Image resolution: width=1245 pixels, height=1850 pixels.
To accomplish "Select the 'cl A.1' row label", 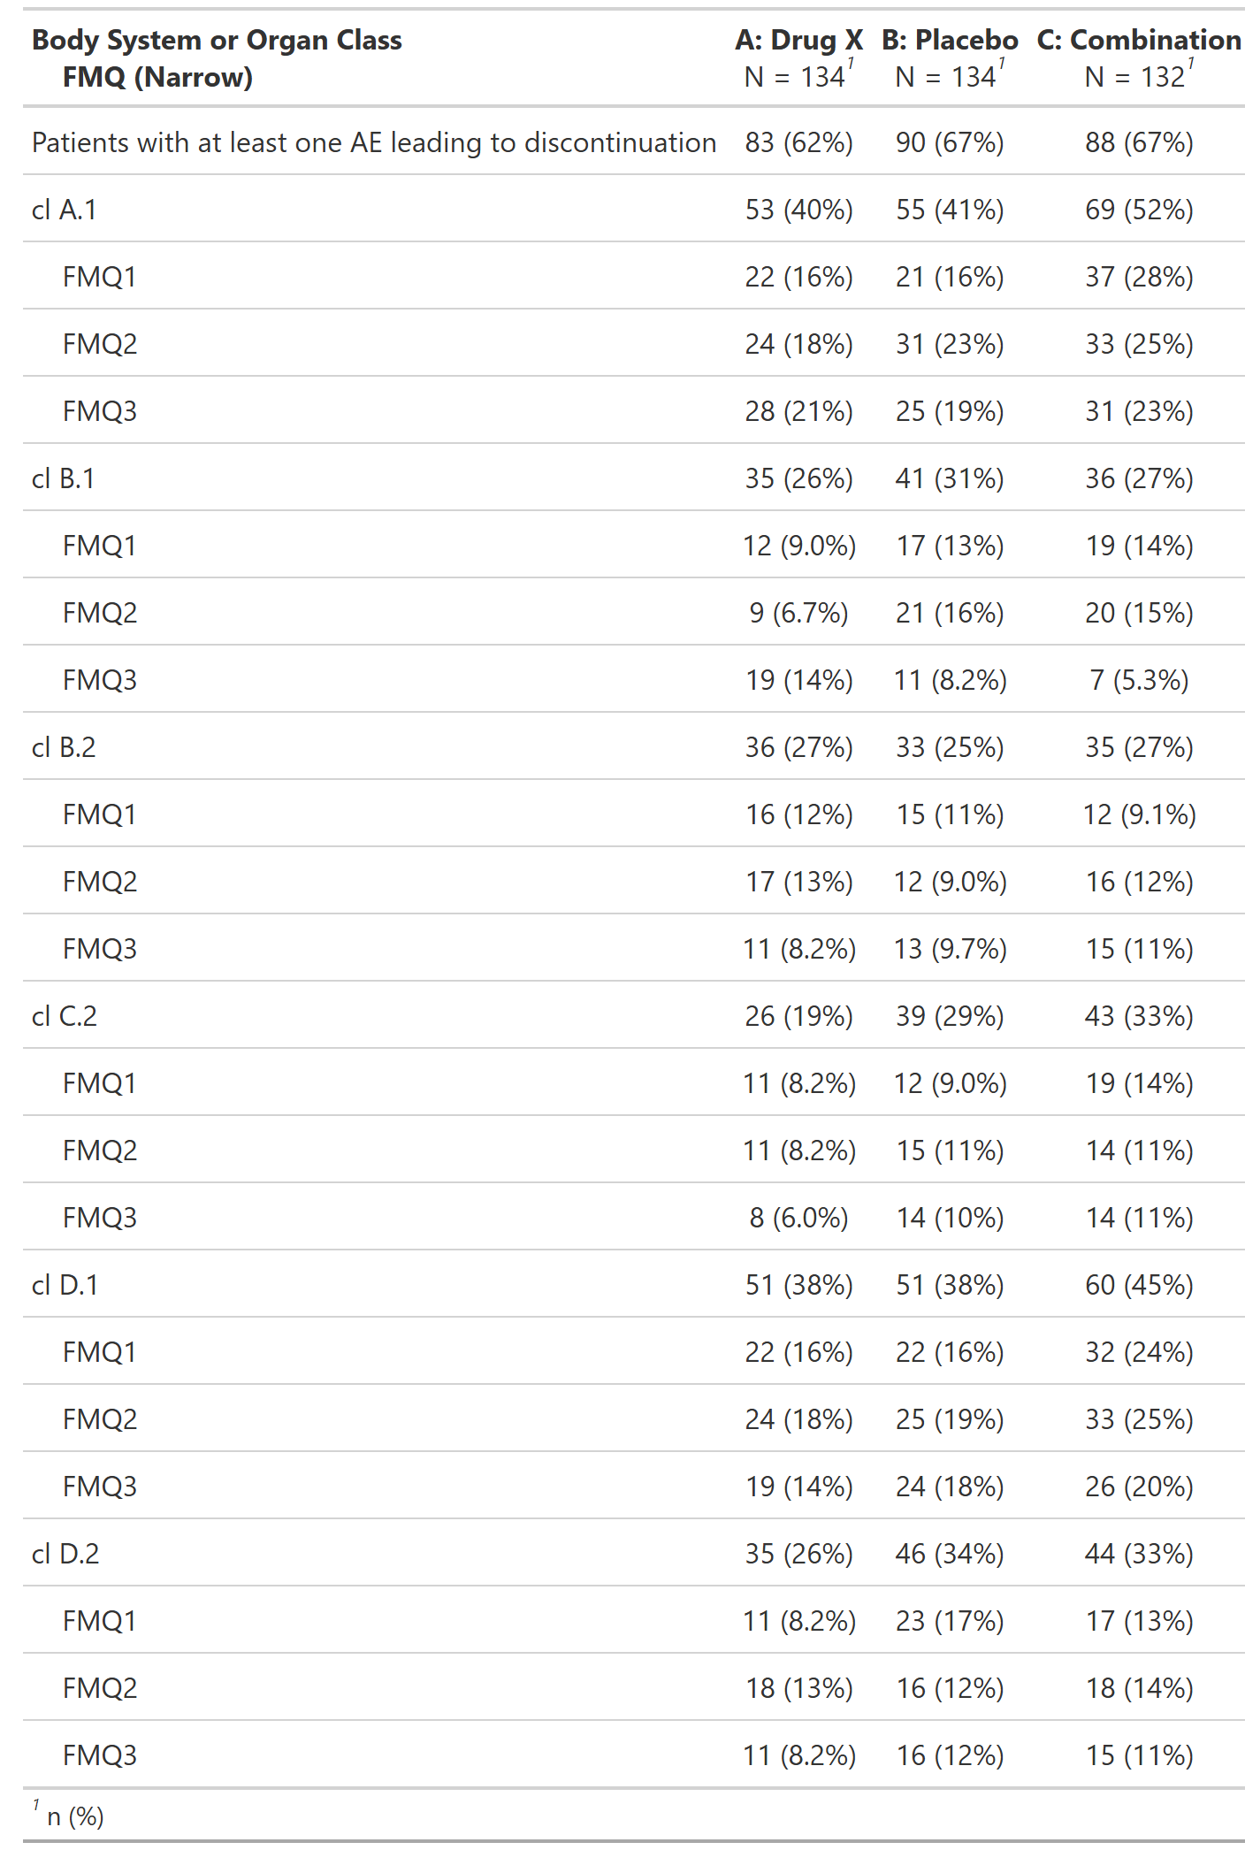I will [x=64, y=210].
